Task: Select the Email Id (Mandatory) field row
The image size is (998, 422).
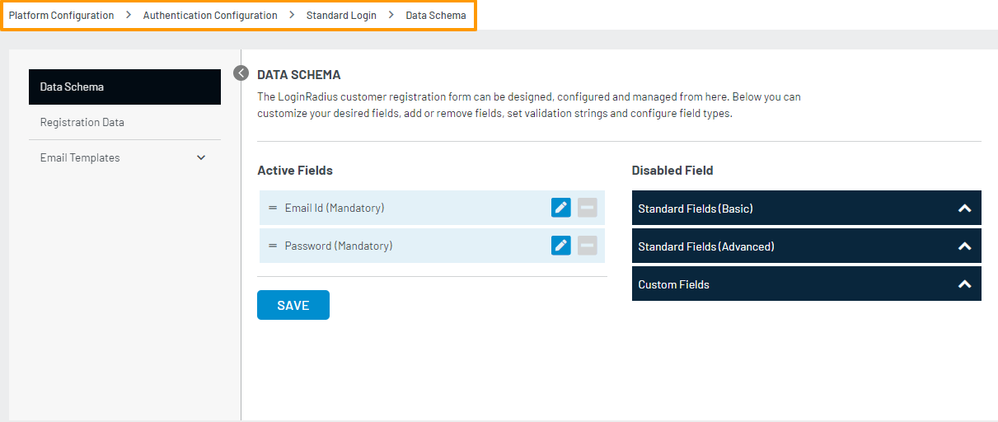Action: point(412,208)
